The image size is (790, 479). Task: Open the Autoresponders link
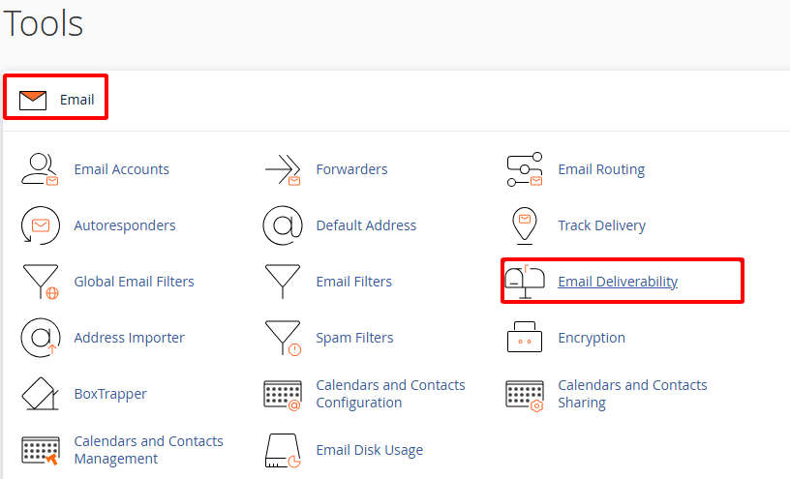pyautogui.click(x=125, y=225)
